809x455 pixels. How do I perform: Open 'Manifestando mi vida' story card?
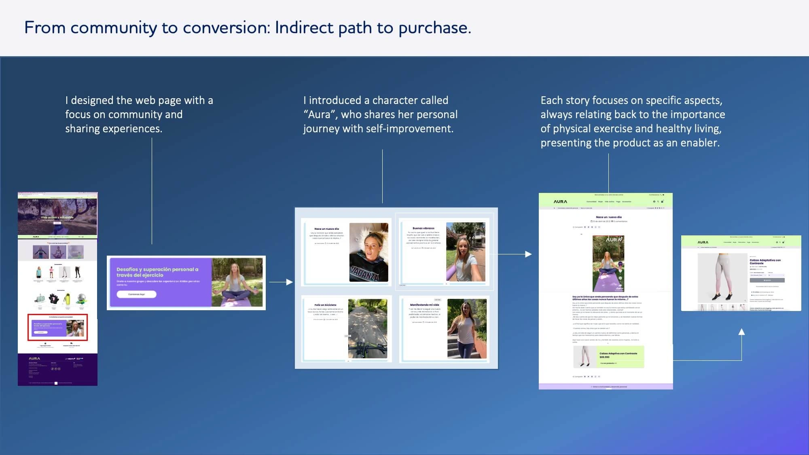click(x=424, y=305)
